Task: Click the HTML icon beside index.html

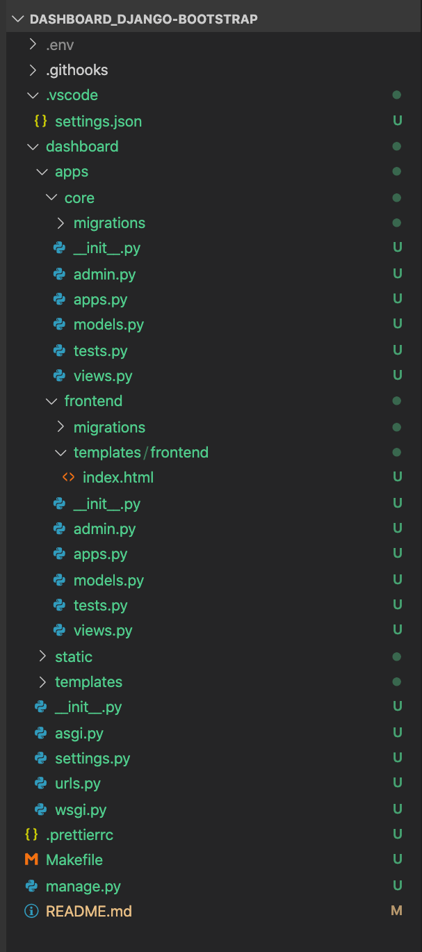Action: click(x=68, y=478)
